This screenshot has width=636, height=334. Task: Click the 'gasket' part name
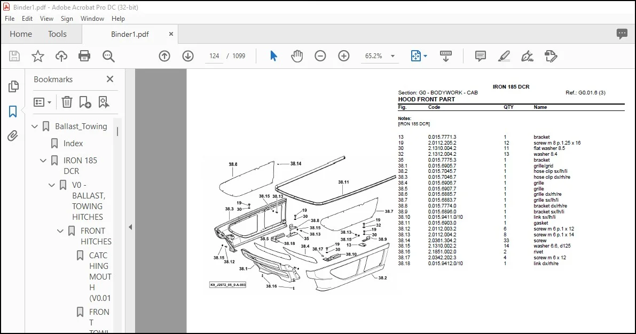(541, 223)
